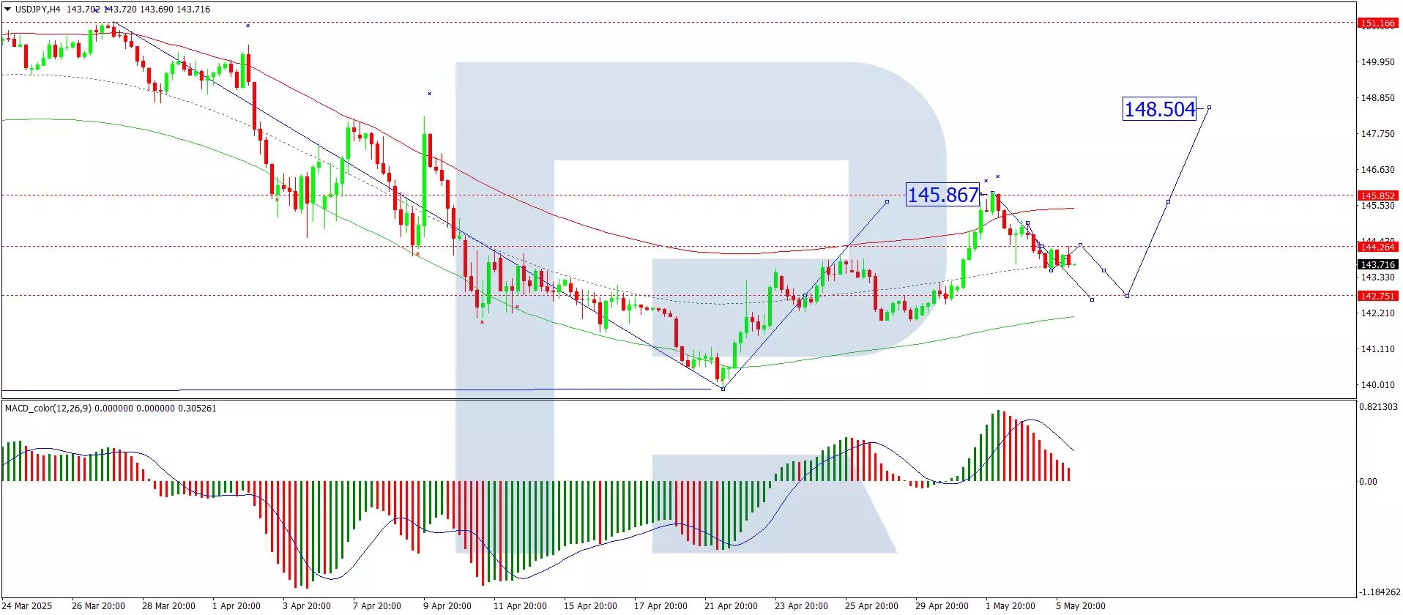Select the 145.867 price label box
This screenshot has width=1403, height=615.
[942, 195]
